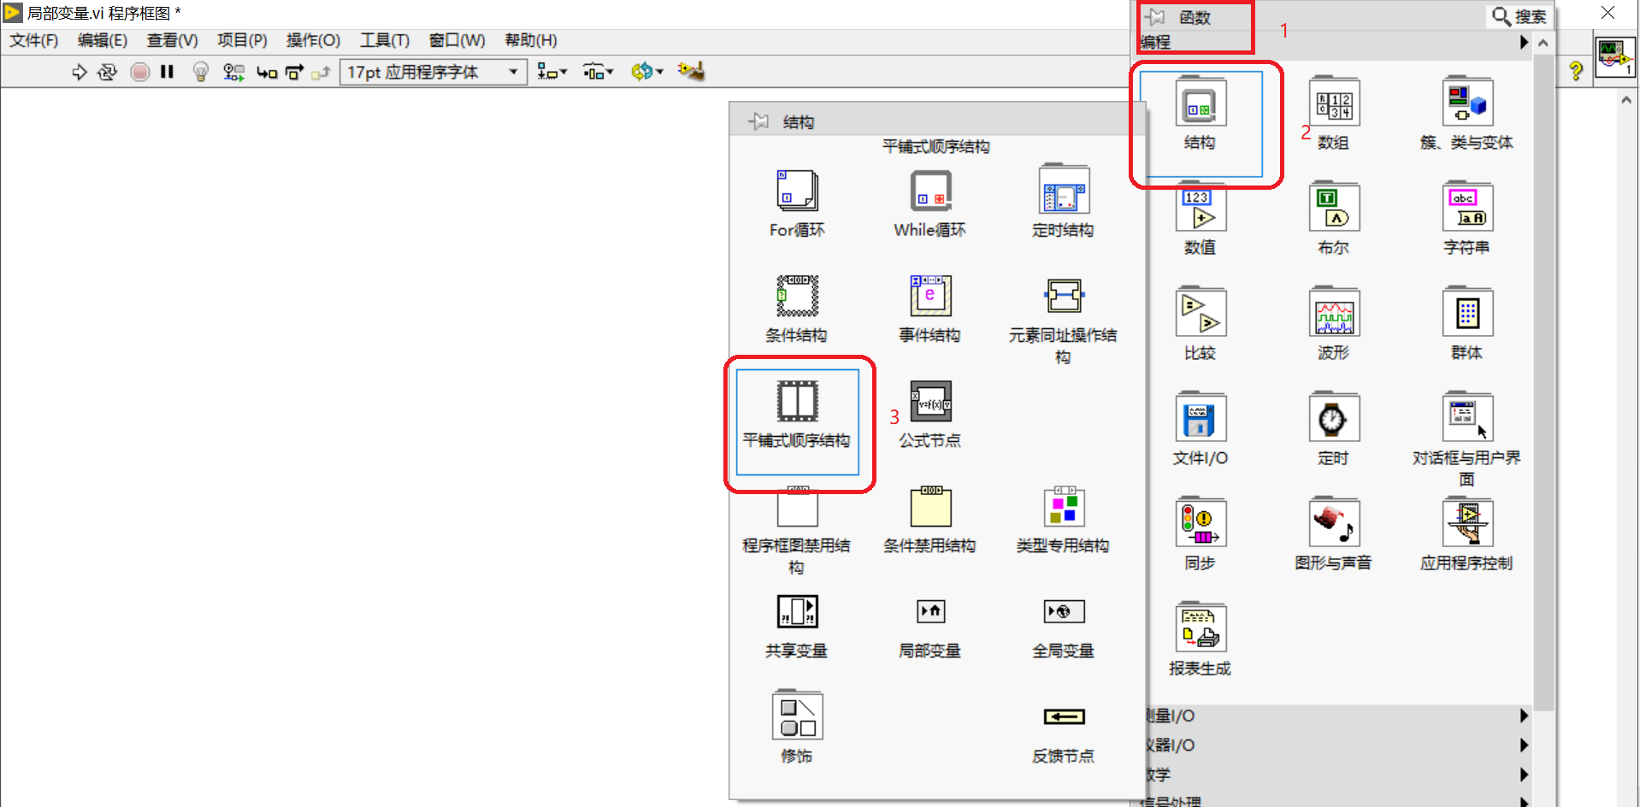Click the 搜索 search button
This screenshot has width=1640, height=807.
pos(1519,15)
